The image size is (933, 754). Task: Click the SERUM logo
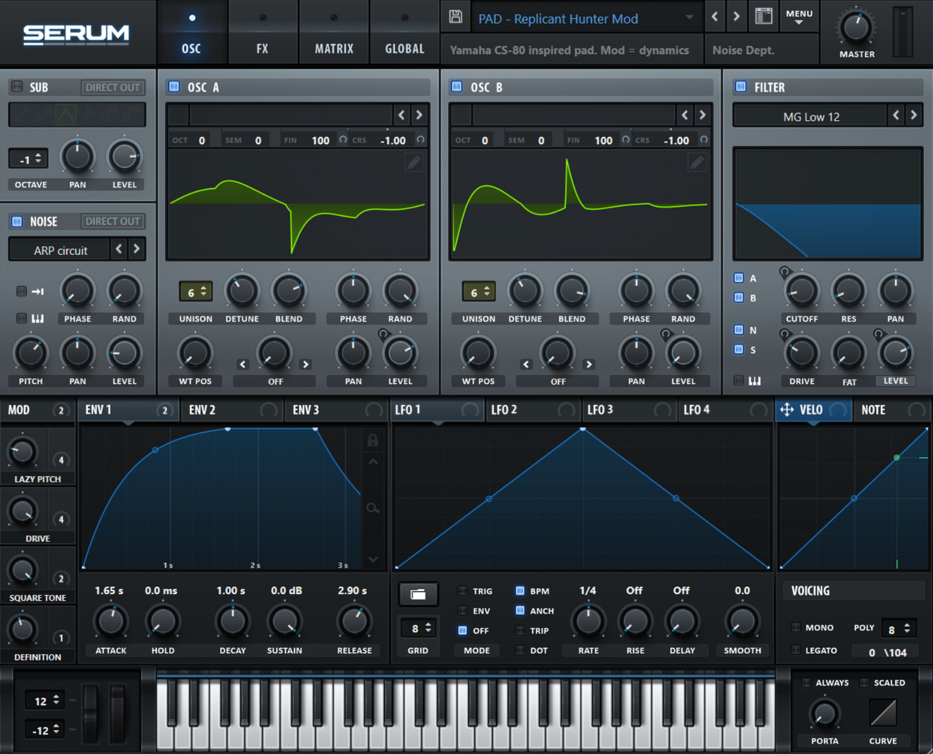click(76, 34)
